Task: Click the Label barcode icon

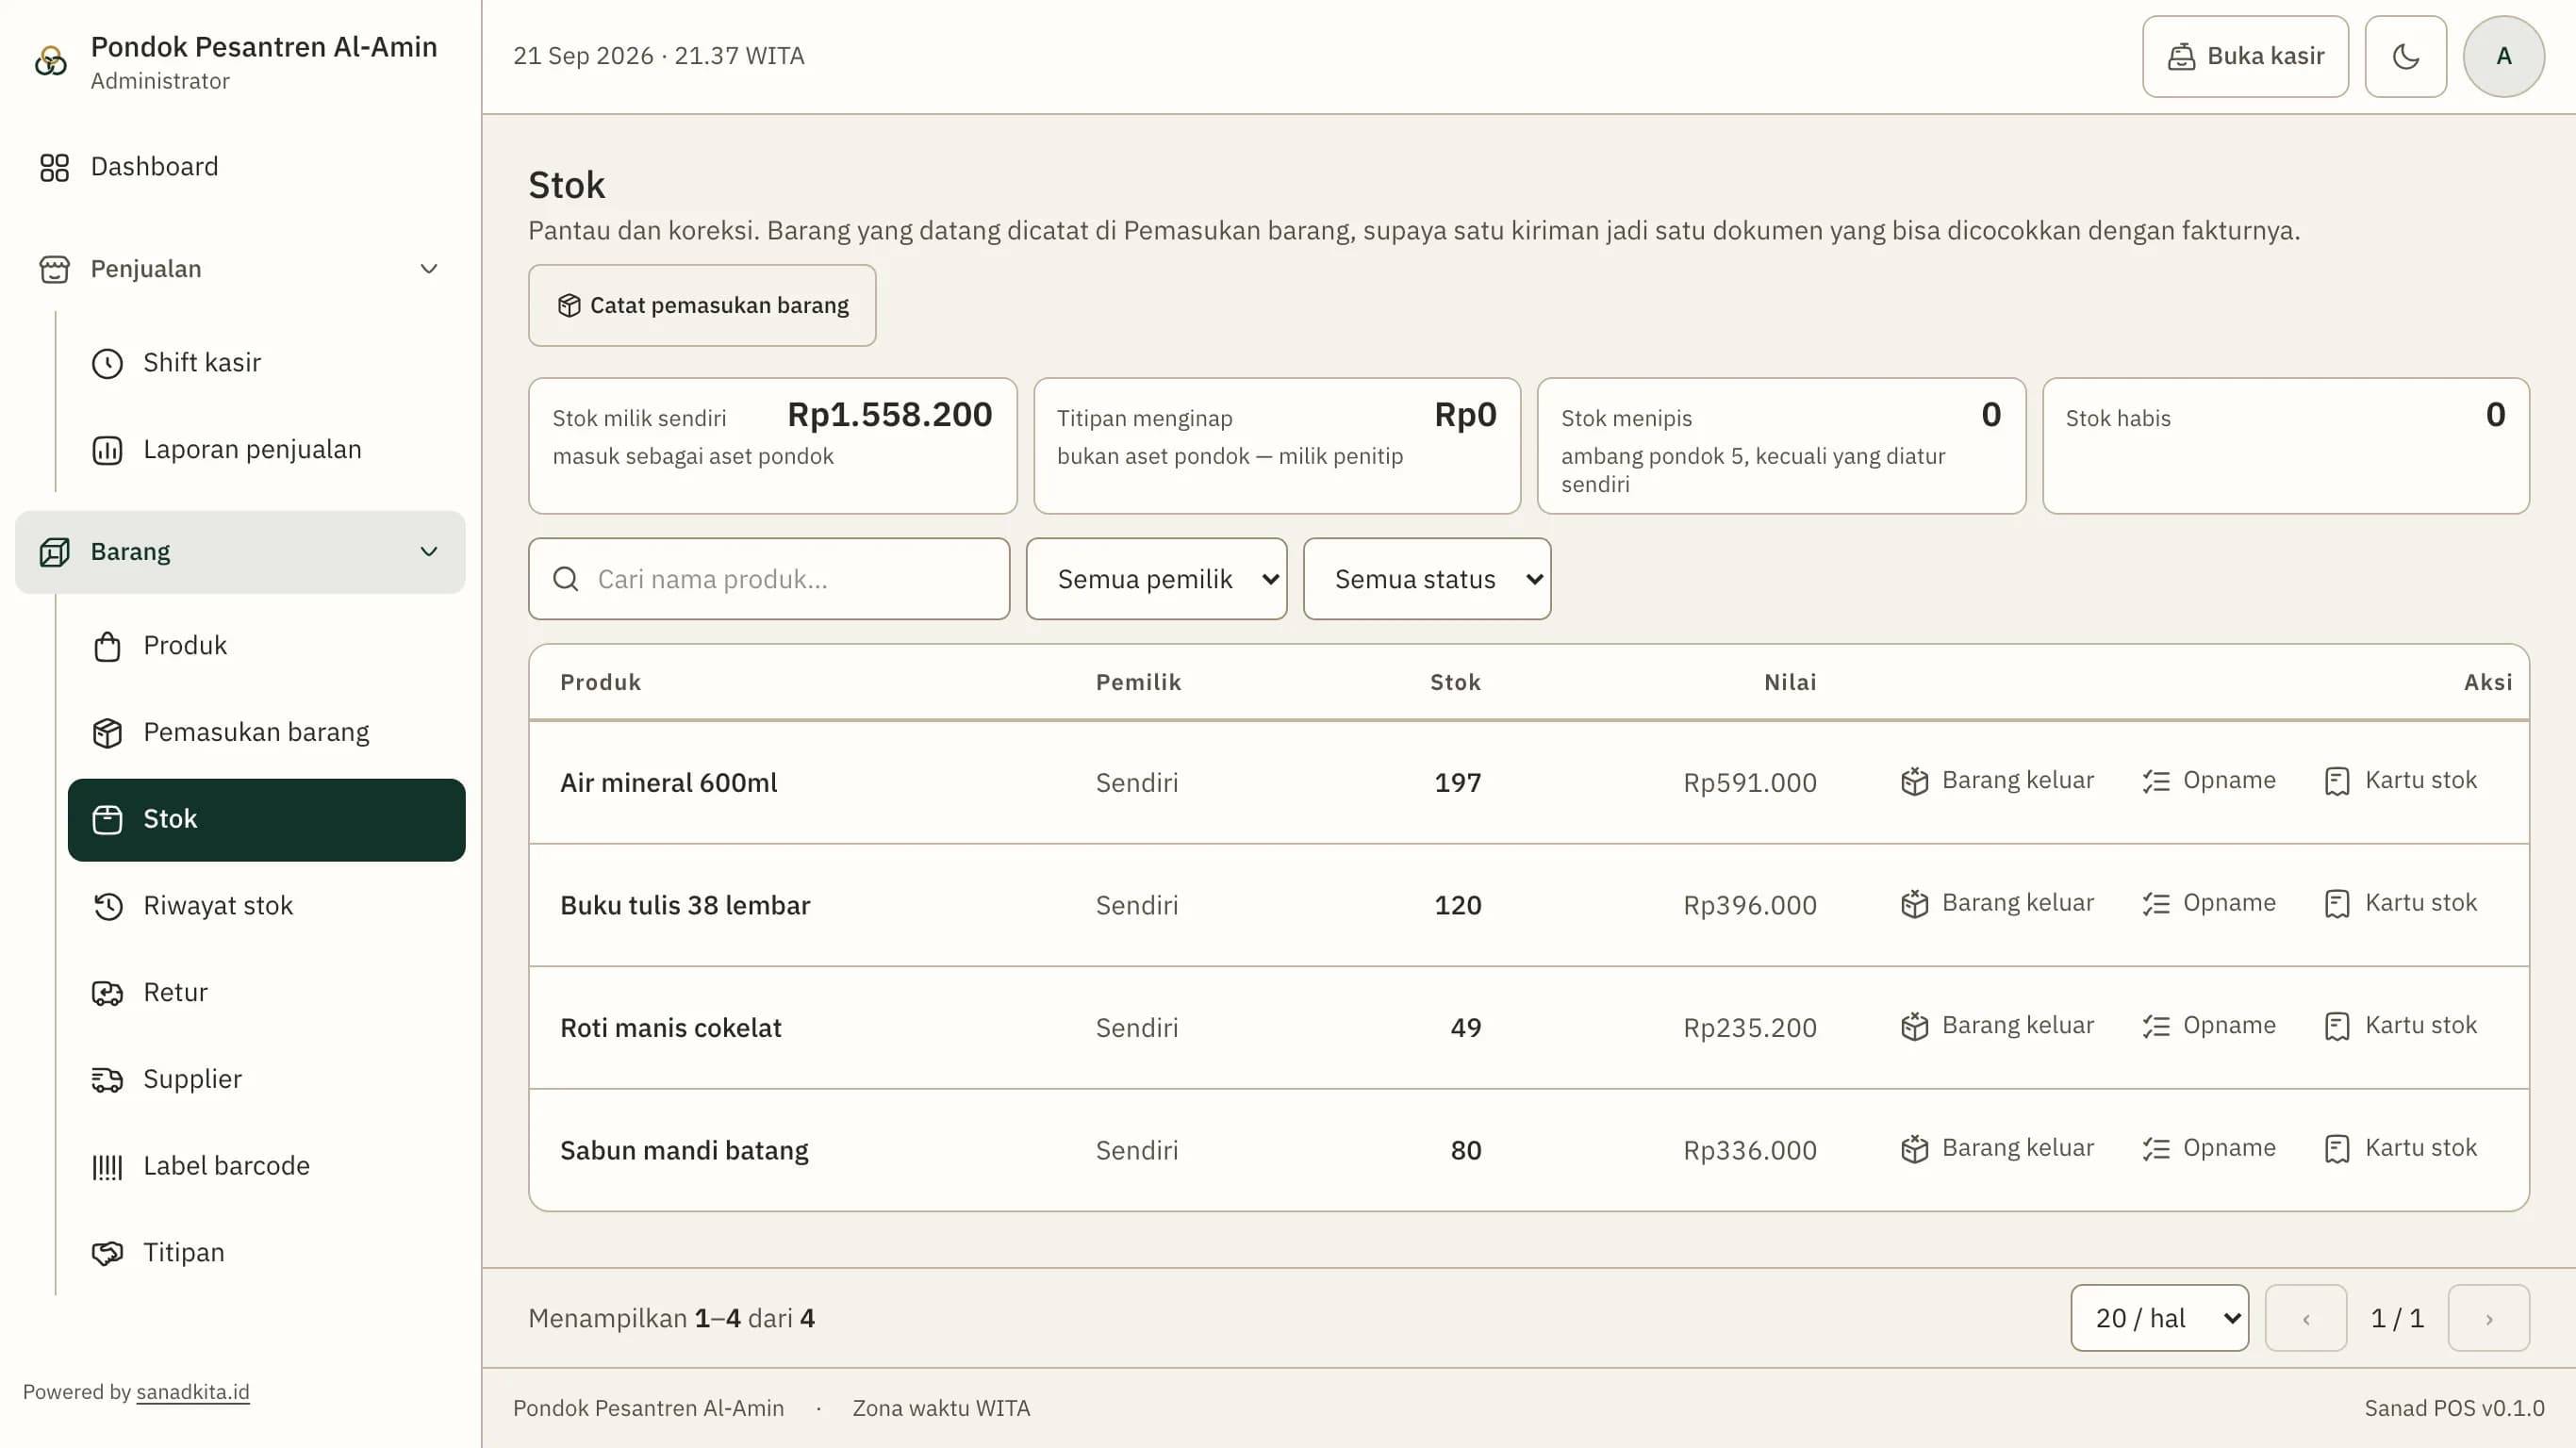Action: pyautogui.click(x=107, y=1166)
